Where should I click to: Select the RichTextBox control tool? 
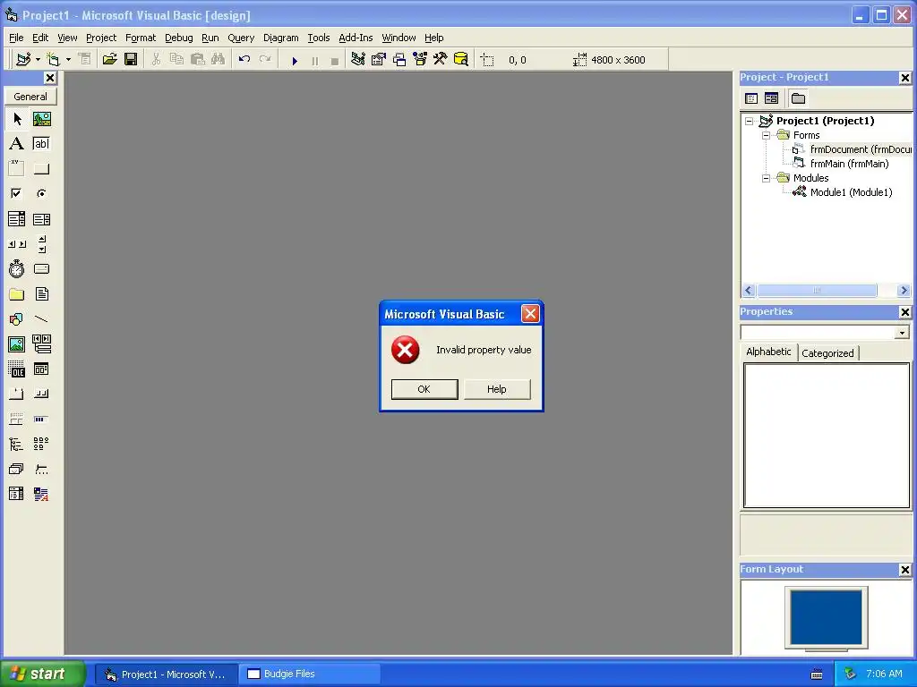point(41,494)
